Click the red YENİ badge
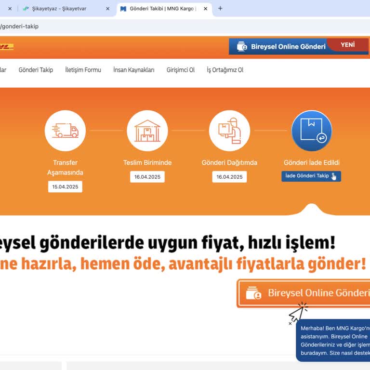370x370 pixels. click(347, 45)
